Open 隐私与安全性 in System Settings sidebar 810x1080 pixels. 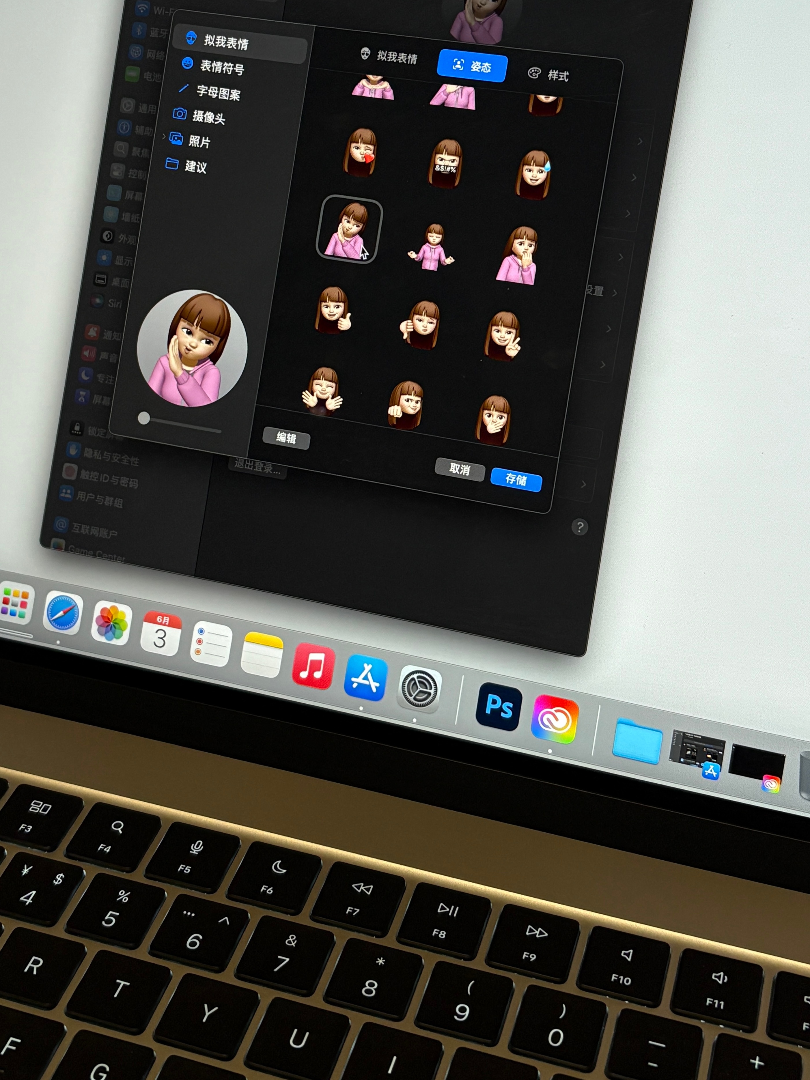coord(102,455)
